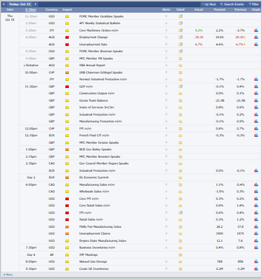Click actual value 5.2%
Image resolution: width=262 pixels, height=279 pixels.
pos(199,30)
